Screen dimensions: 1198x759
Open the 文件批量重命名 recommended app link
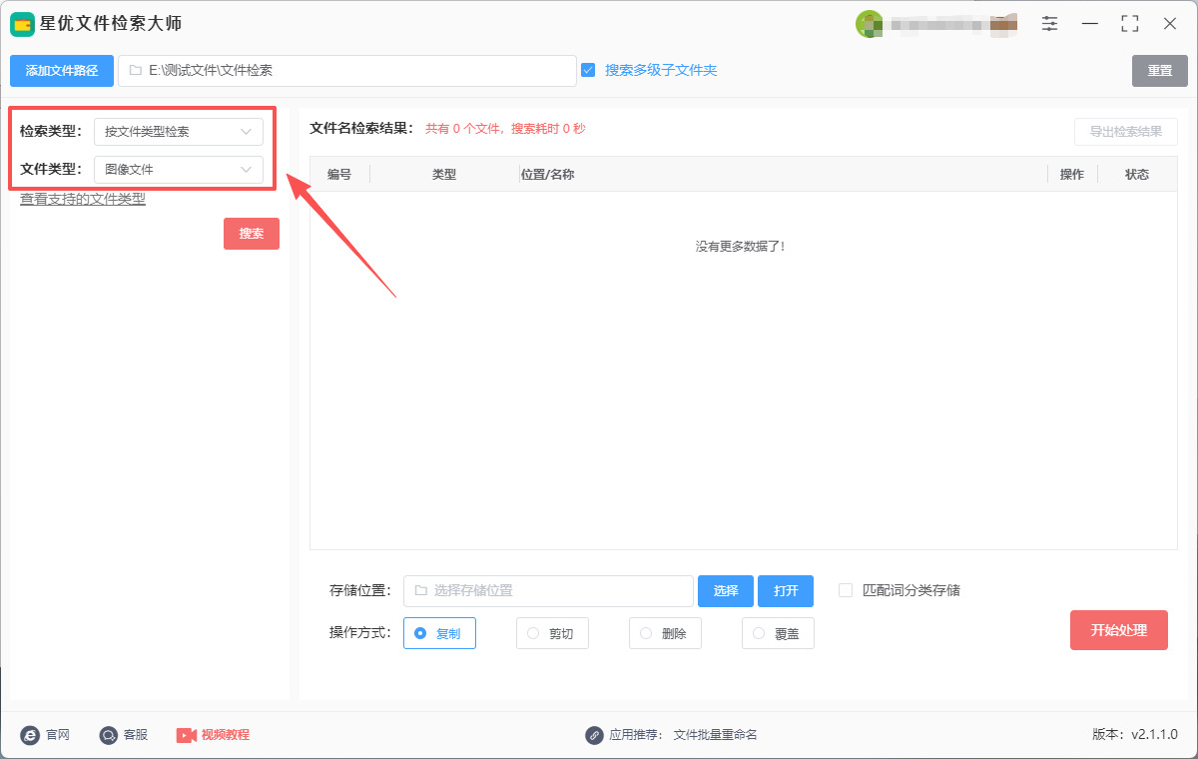point(716,735)
